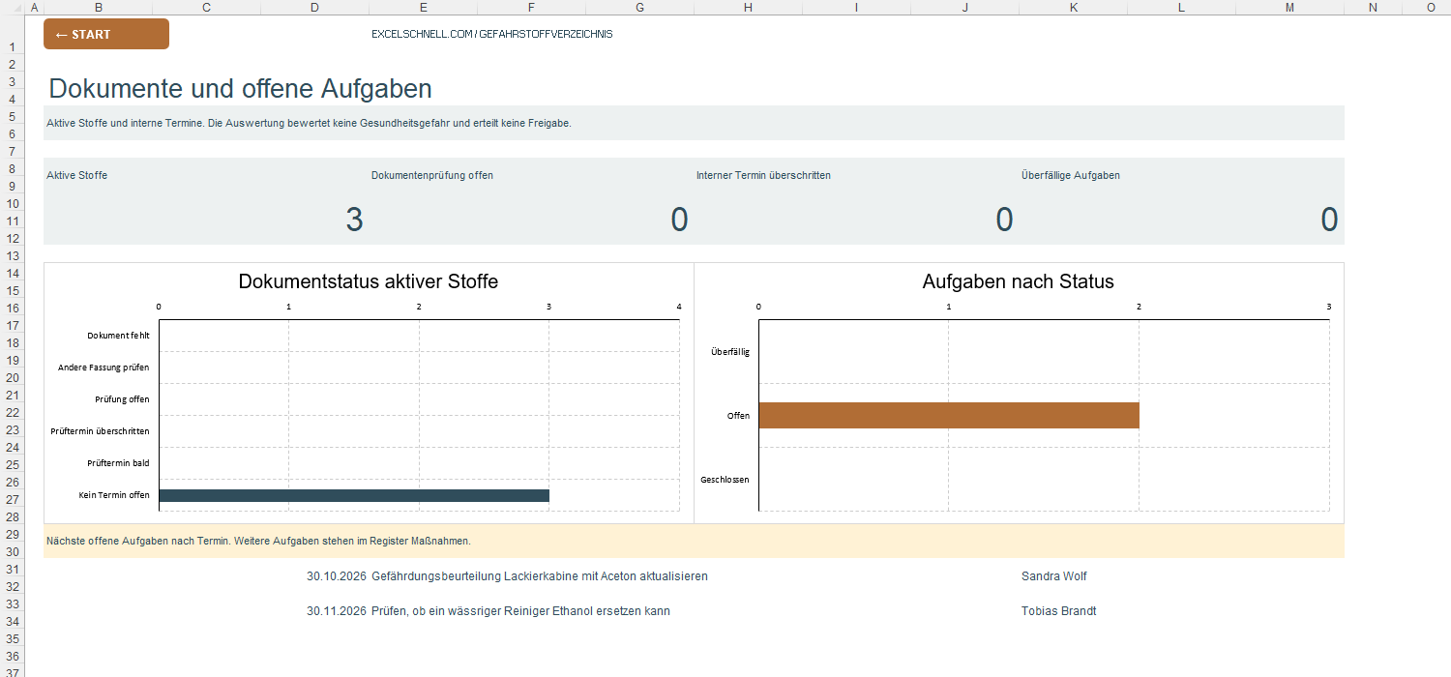The height and width of the screenshot is (677, 1451).
Task: Click the 'Prüftermin überschritten' axis label
Action: [x=100, y=431]
